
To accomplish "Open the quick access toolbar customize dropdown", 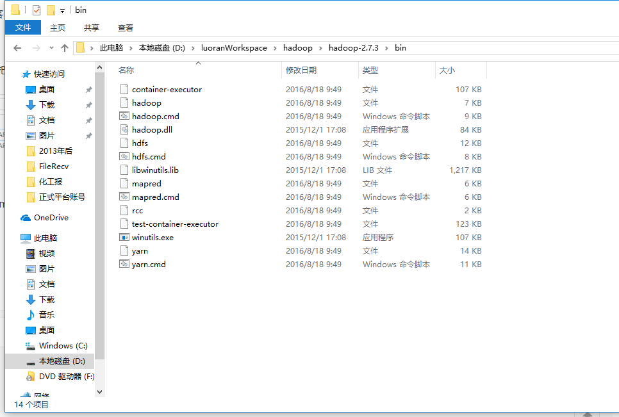I will [62, 10].
